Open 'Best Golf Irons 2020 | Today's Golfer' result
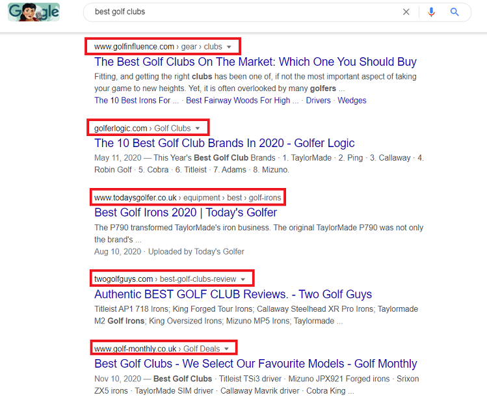The height and width of the screenshot is (406, 487). pos(185,213)
